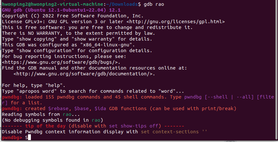Click 'For help, type "help"' line
This screenshot has width=278, height=142.
[33, 85]
